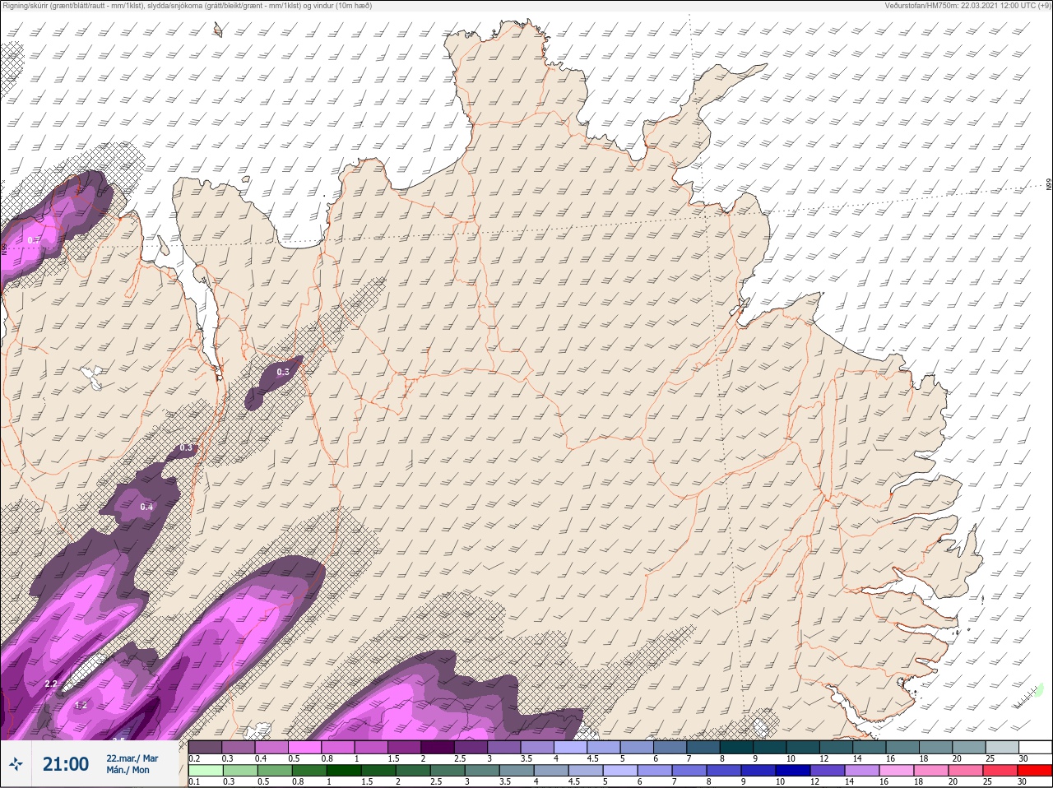Click the upper scale bright pink swatch at 0.5
The height and width of the screenshot is (788, 1053).
304,747
